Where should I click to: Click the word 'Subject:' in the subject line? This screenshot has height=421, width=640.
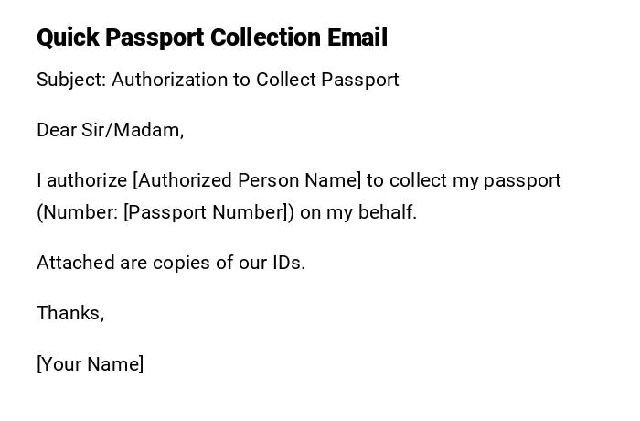point(71,80)
